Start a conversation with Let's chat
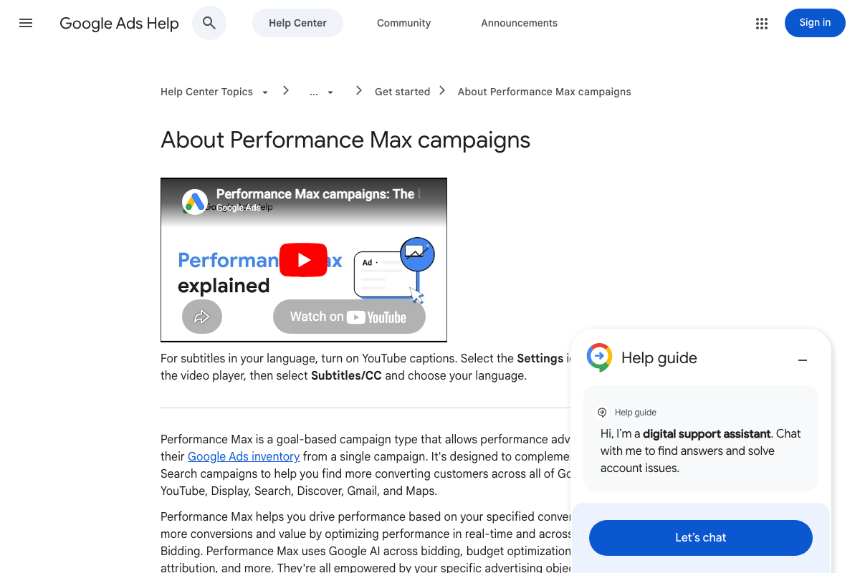The image size is (860, 573). tap(700, 537)
